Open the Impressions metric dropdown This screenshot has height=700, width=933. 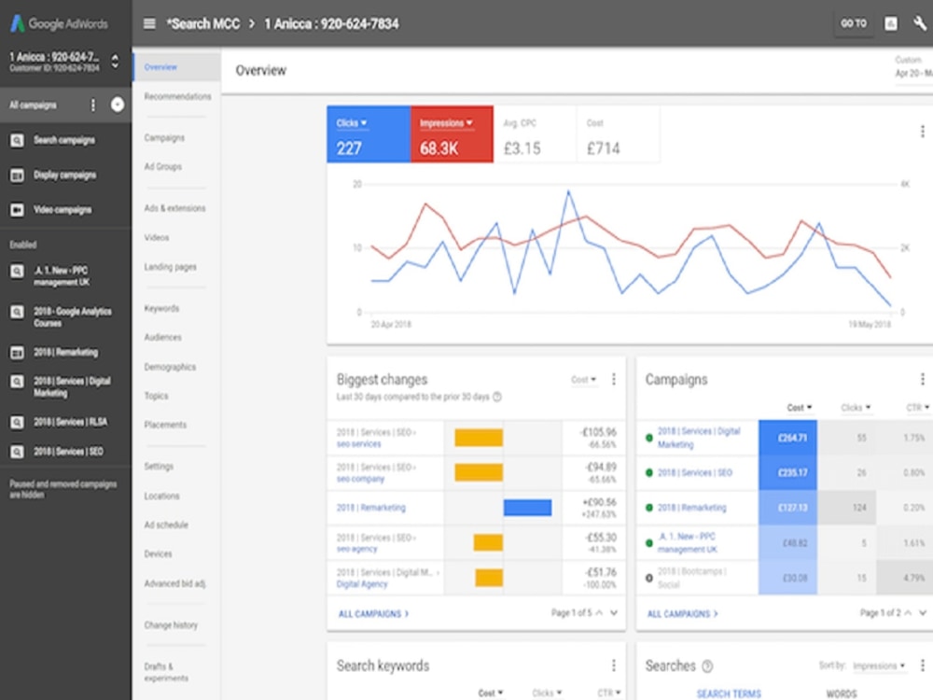click(446, 123)
